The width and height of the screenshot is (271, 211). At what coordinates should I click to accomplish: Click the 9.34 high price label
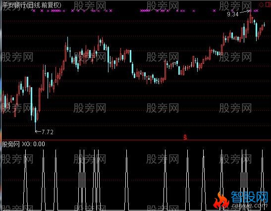pos(233,14)
